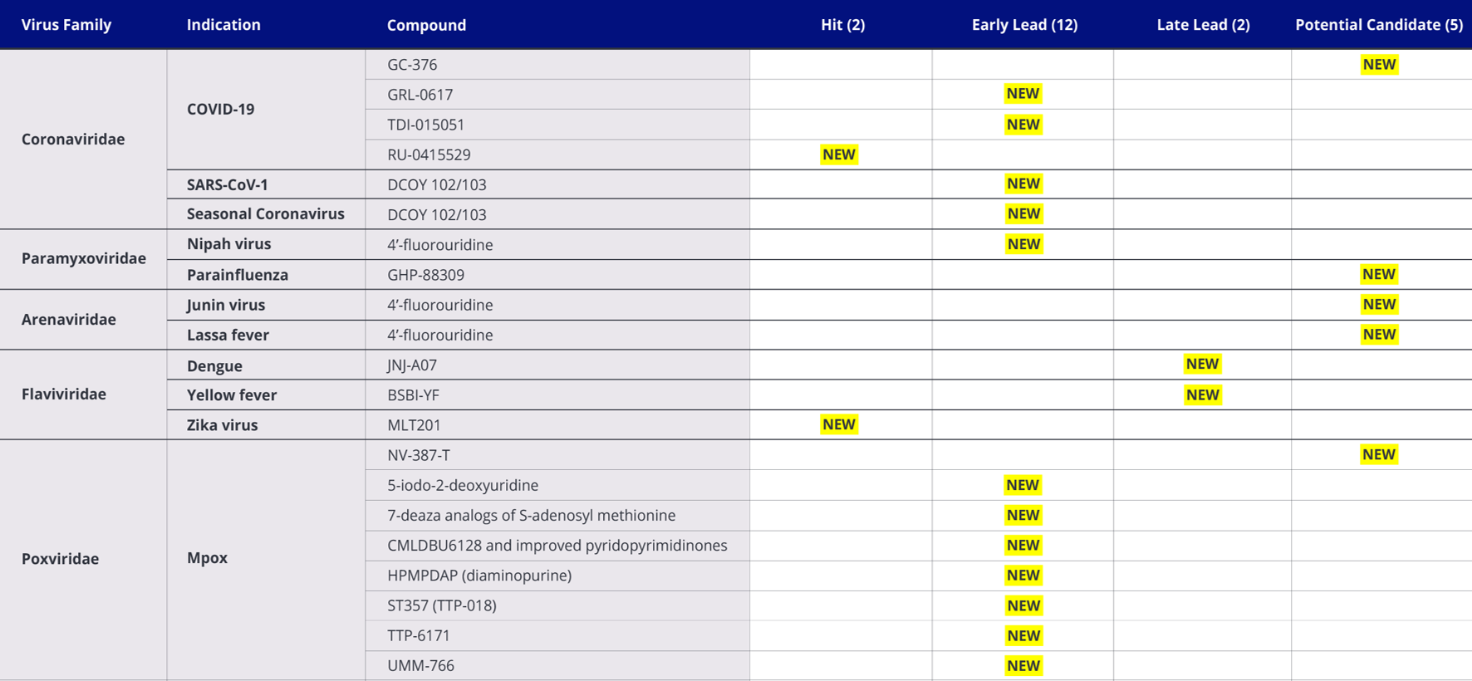Image resolution: width=1472 pixels, height=681 pixels.
Task: Click the NEW badge in the MLT201 row
Action: (839, 424)
